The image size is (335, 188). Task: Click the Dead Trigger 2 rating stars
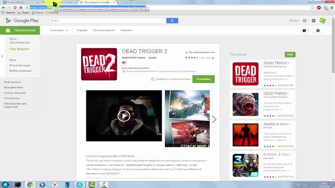click(192, 58)
